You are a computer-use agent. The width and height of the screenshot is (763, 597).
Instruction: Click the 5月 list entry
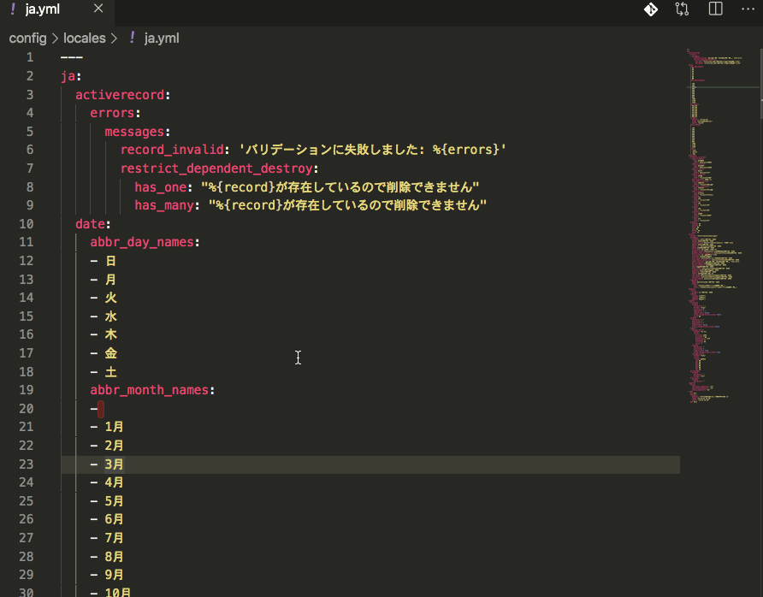click(114, 501)
